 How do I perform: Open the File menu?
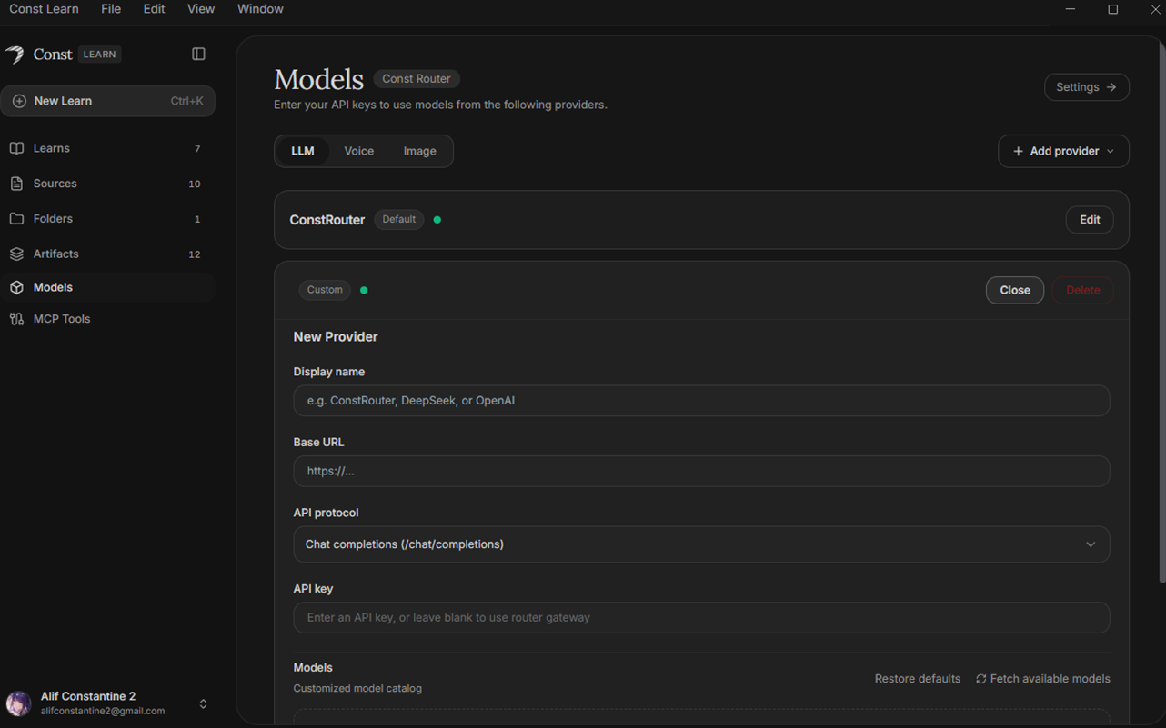coord(111,9)
